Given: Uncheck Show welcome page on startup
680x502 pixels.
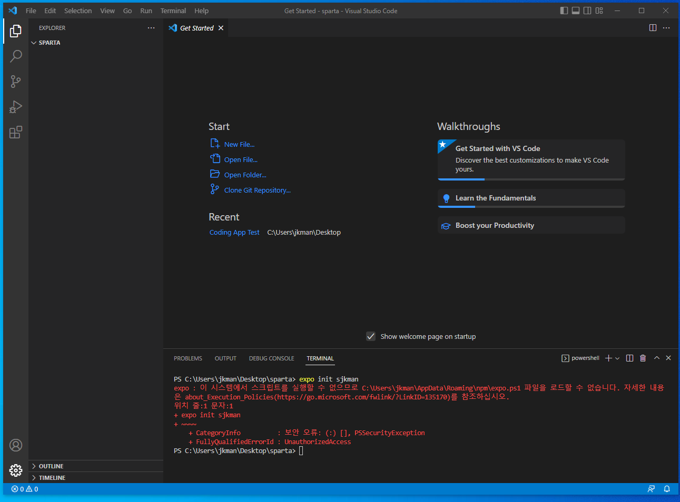Looking at the screenshot, I should point(371,336).
